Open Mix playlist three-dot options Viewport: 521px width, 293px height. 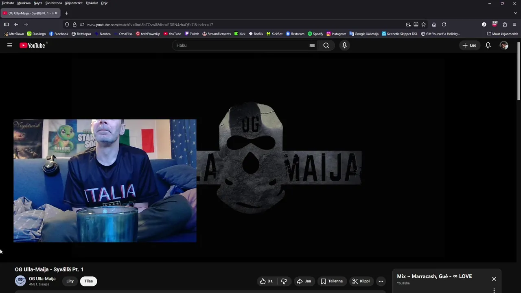[494, 291]
